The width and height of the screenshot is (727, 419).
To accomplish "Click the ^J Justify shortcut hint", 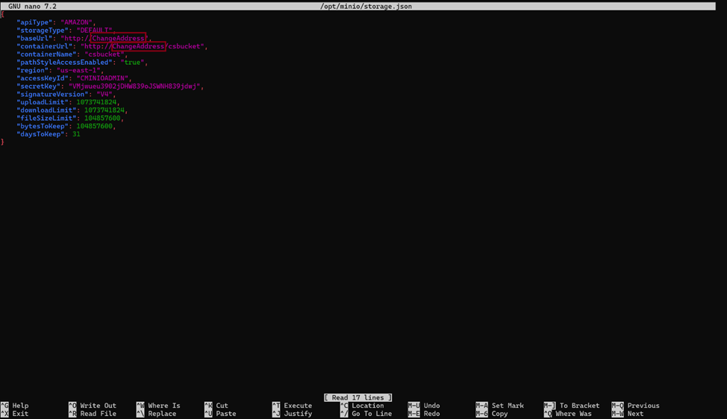I will point(292,414).
